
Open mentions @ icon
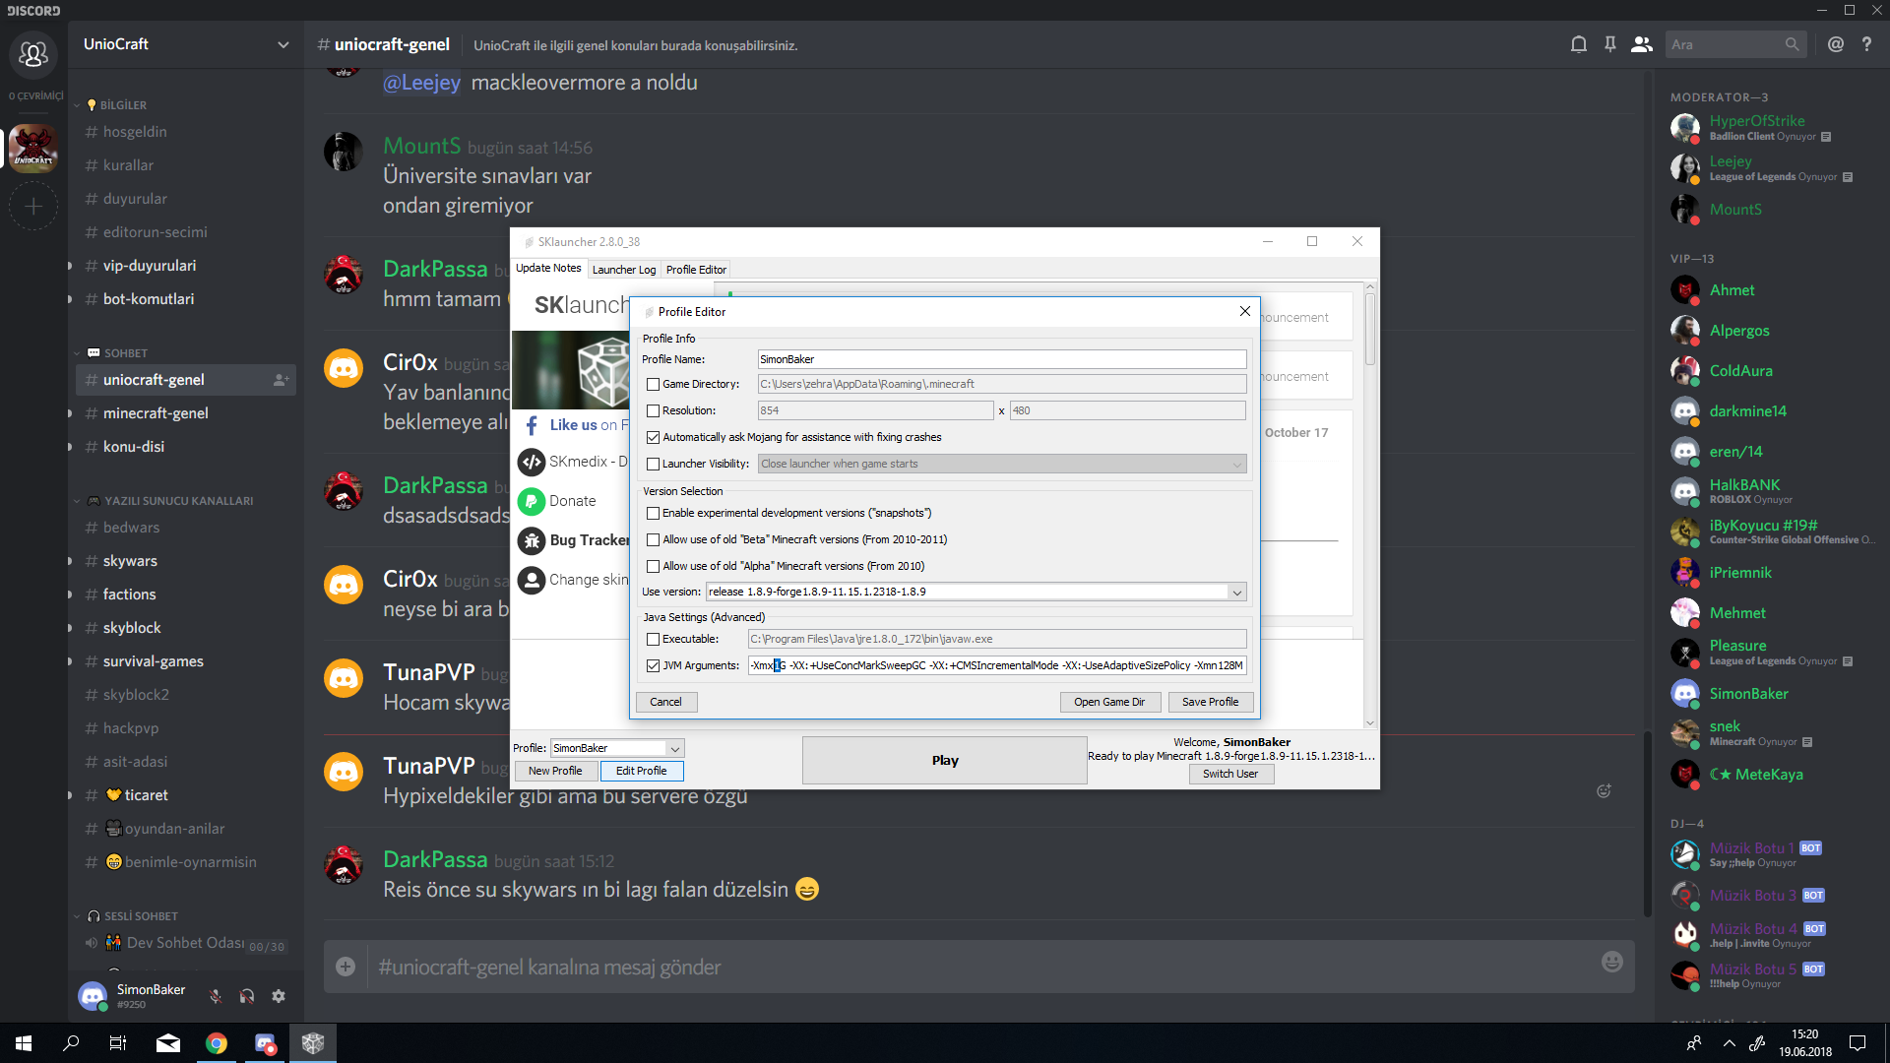coord(1836,44)
